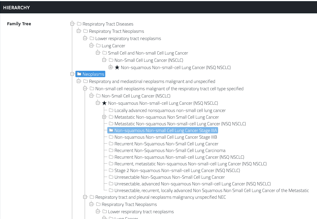Open Stage 2 Non-squamous Non-small-cell Lung Cancer
The width and height of the screenshot is (317, 219).
pos(177,171)
